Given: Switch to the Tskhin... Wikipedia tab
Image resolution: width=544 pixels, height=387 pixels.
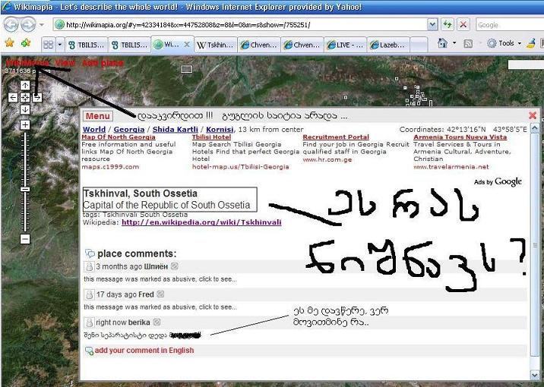Looking at the screenshot, I should (x=215, y=45).
